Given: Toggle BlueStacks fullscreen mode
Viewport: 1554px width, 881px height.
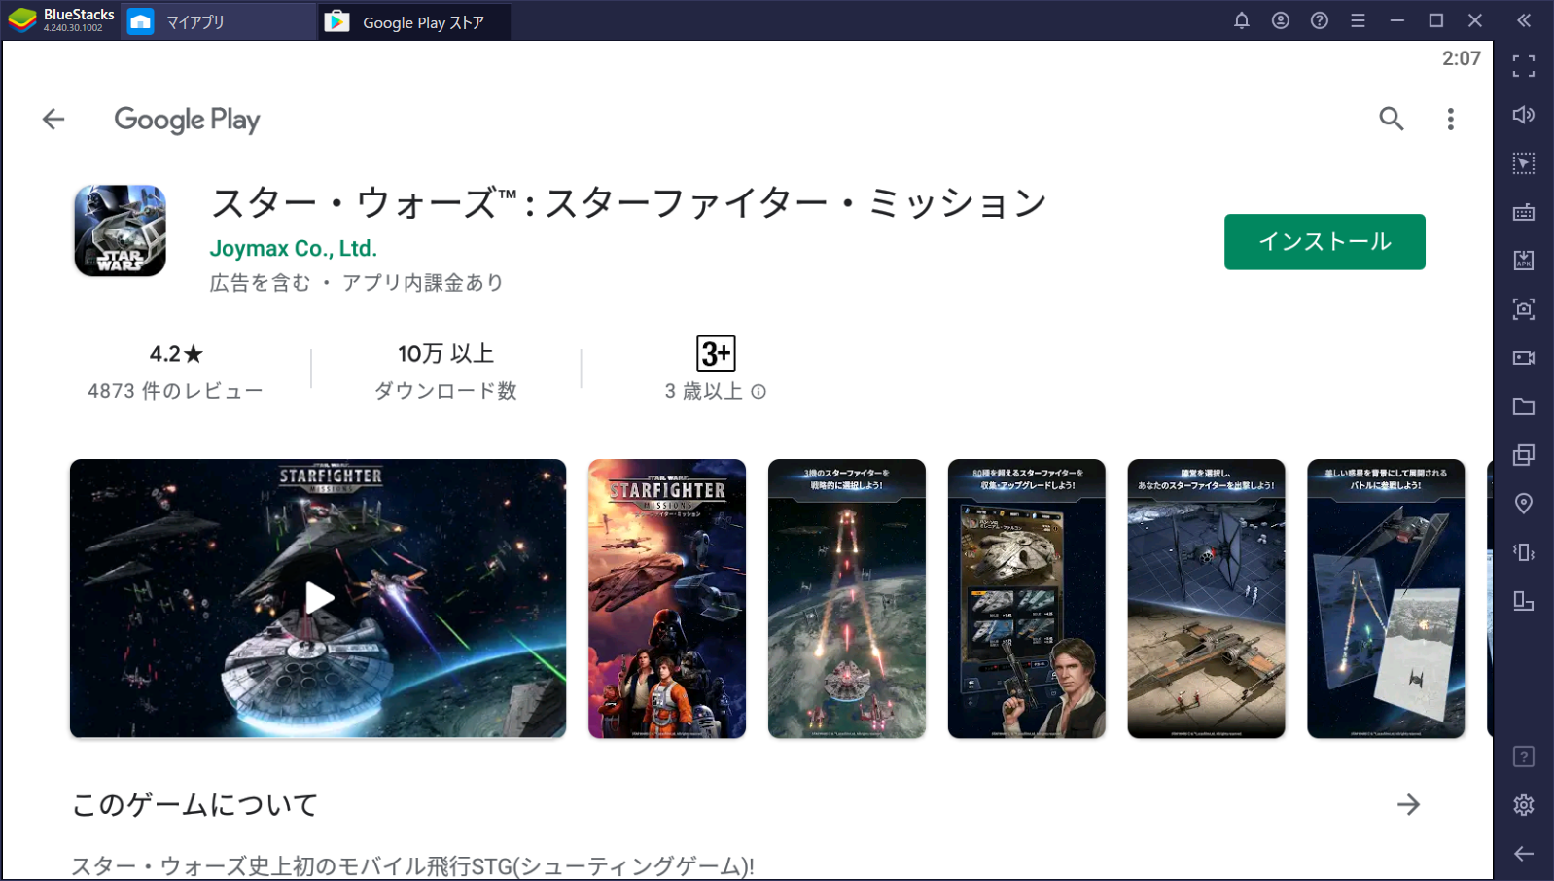Looking at the screenshot, I should (1524, 66).
